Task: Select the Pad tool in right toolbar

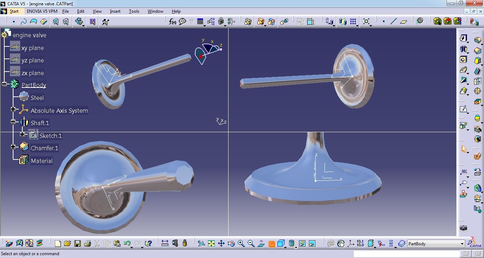Action: point(463,38)
